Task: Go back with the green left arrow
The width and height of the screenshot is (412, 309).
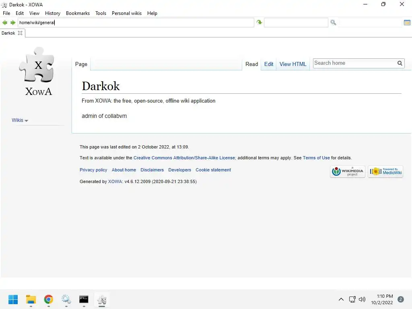Action: [x=5, y=23]
